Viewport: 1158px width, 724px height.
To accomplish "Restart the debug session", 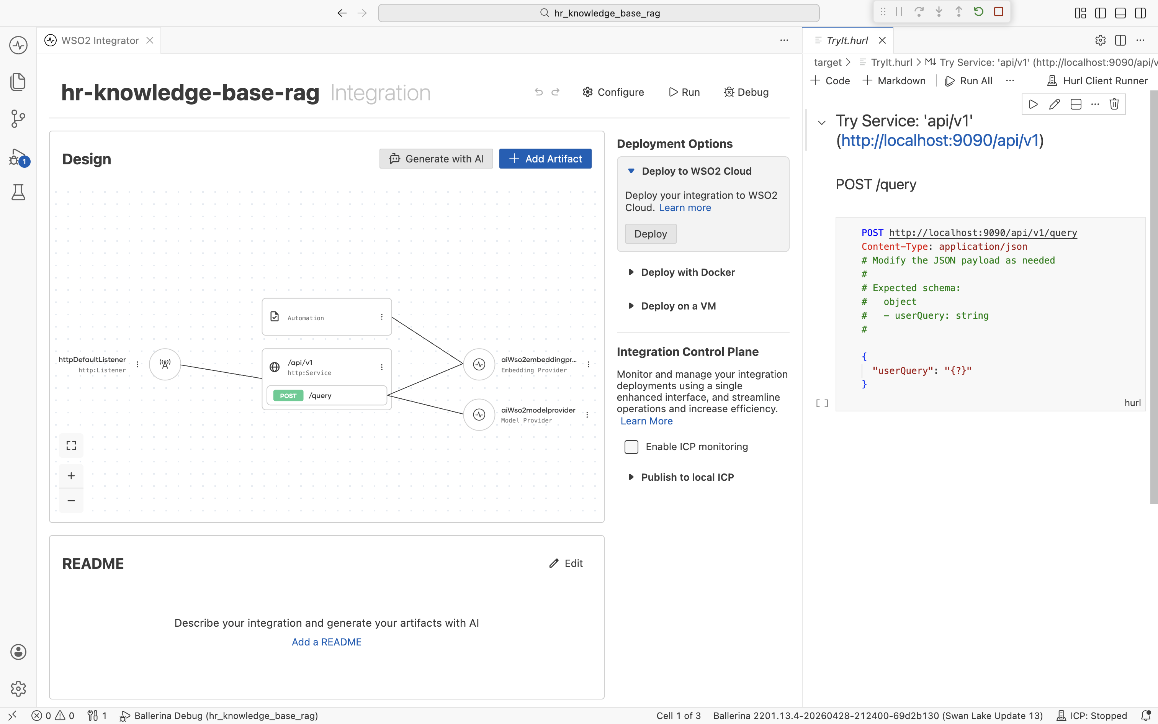I will [978, 11].
